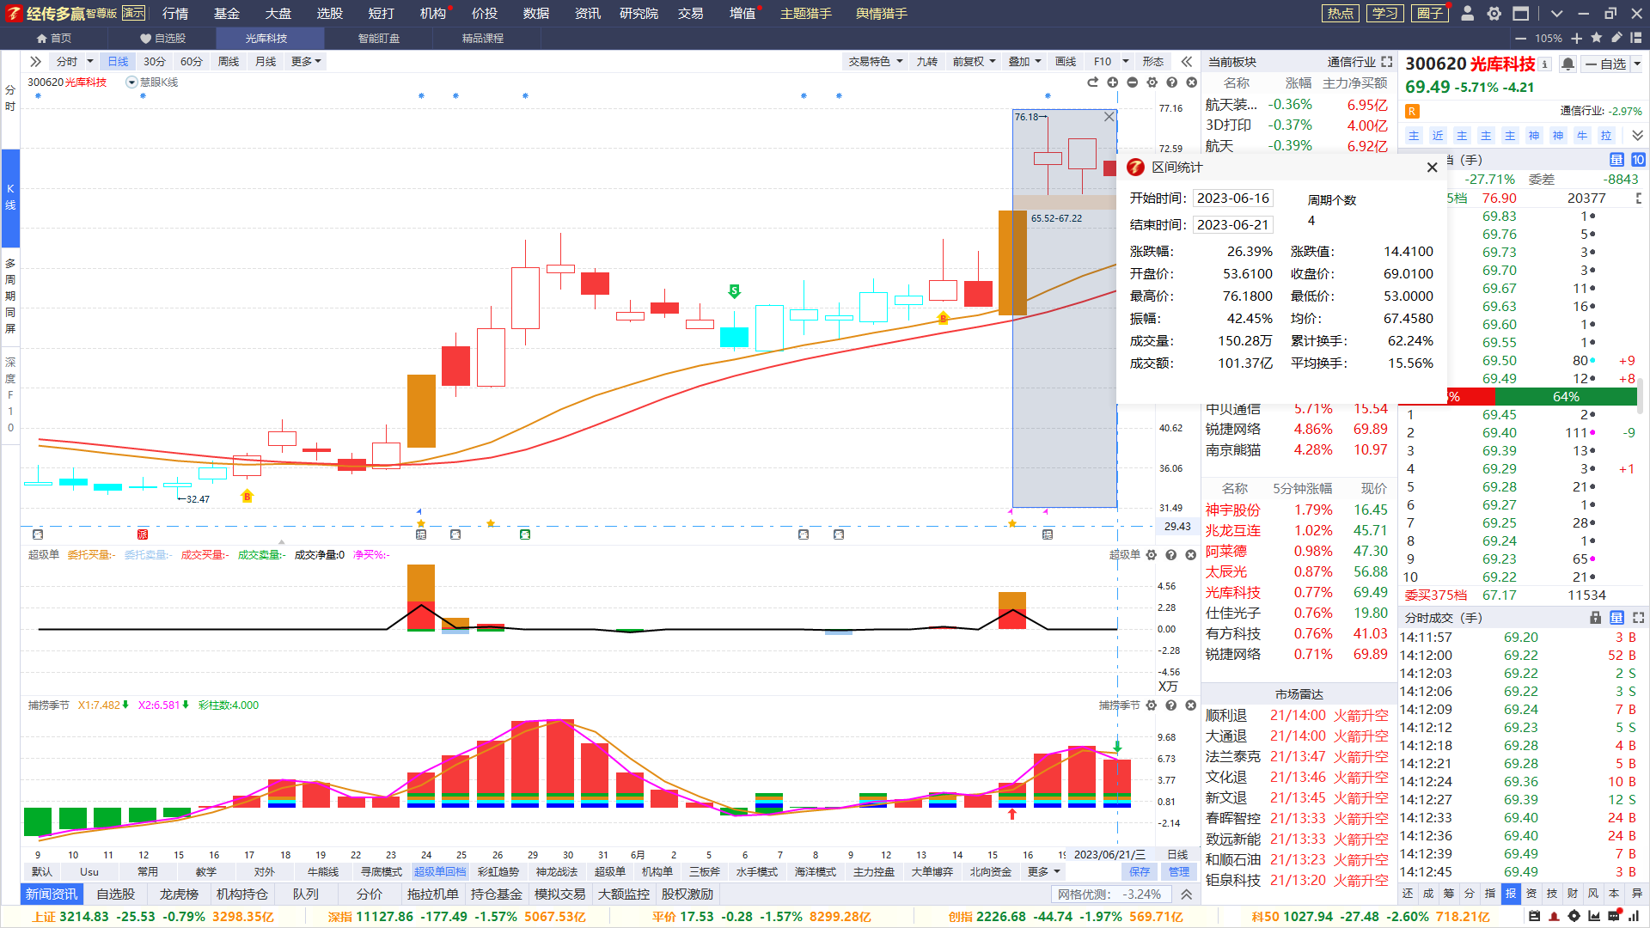Screen dimensions: 1650x928
Task: Toggle the 画线 drawing tool
Action: [1066, 62]
